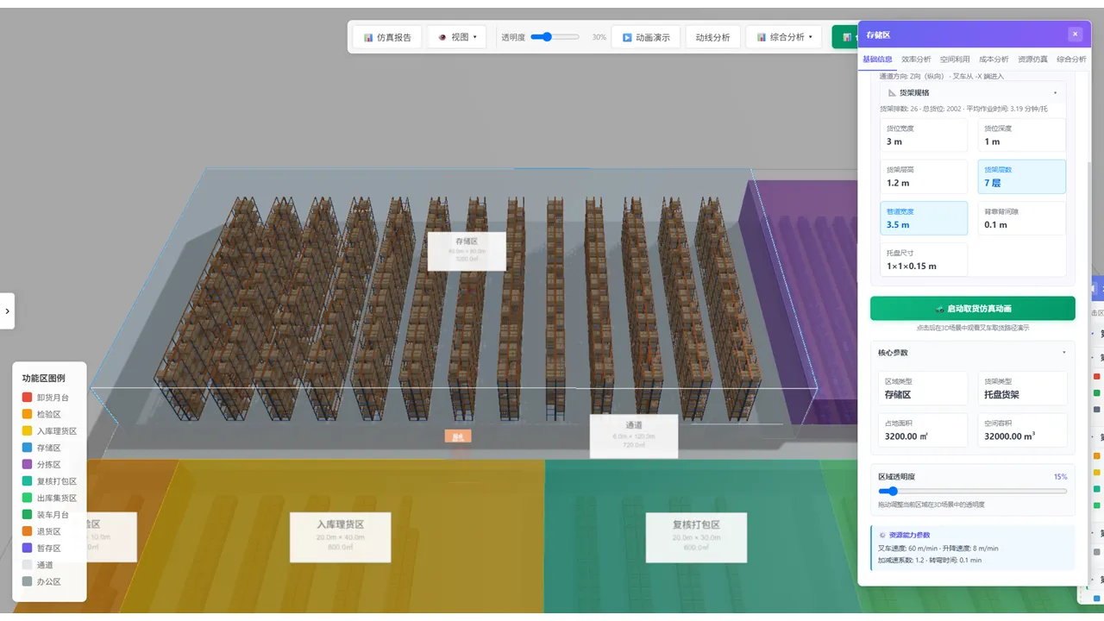Click the yellow 入库理货区 legend swatch

coord(28,431)
